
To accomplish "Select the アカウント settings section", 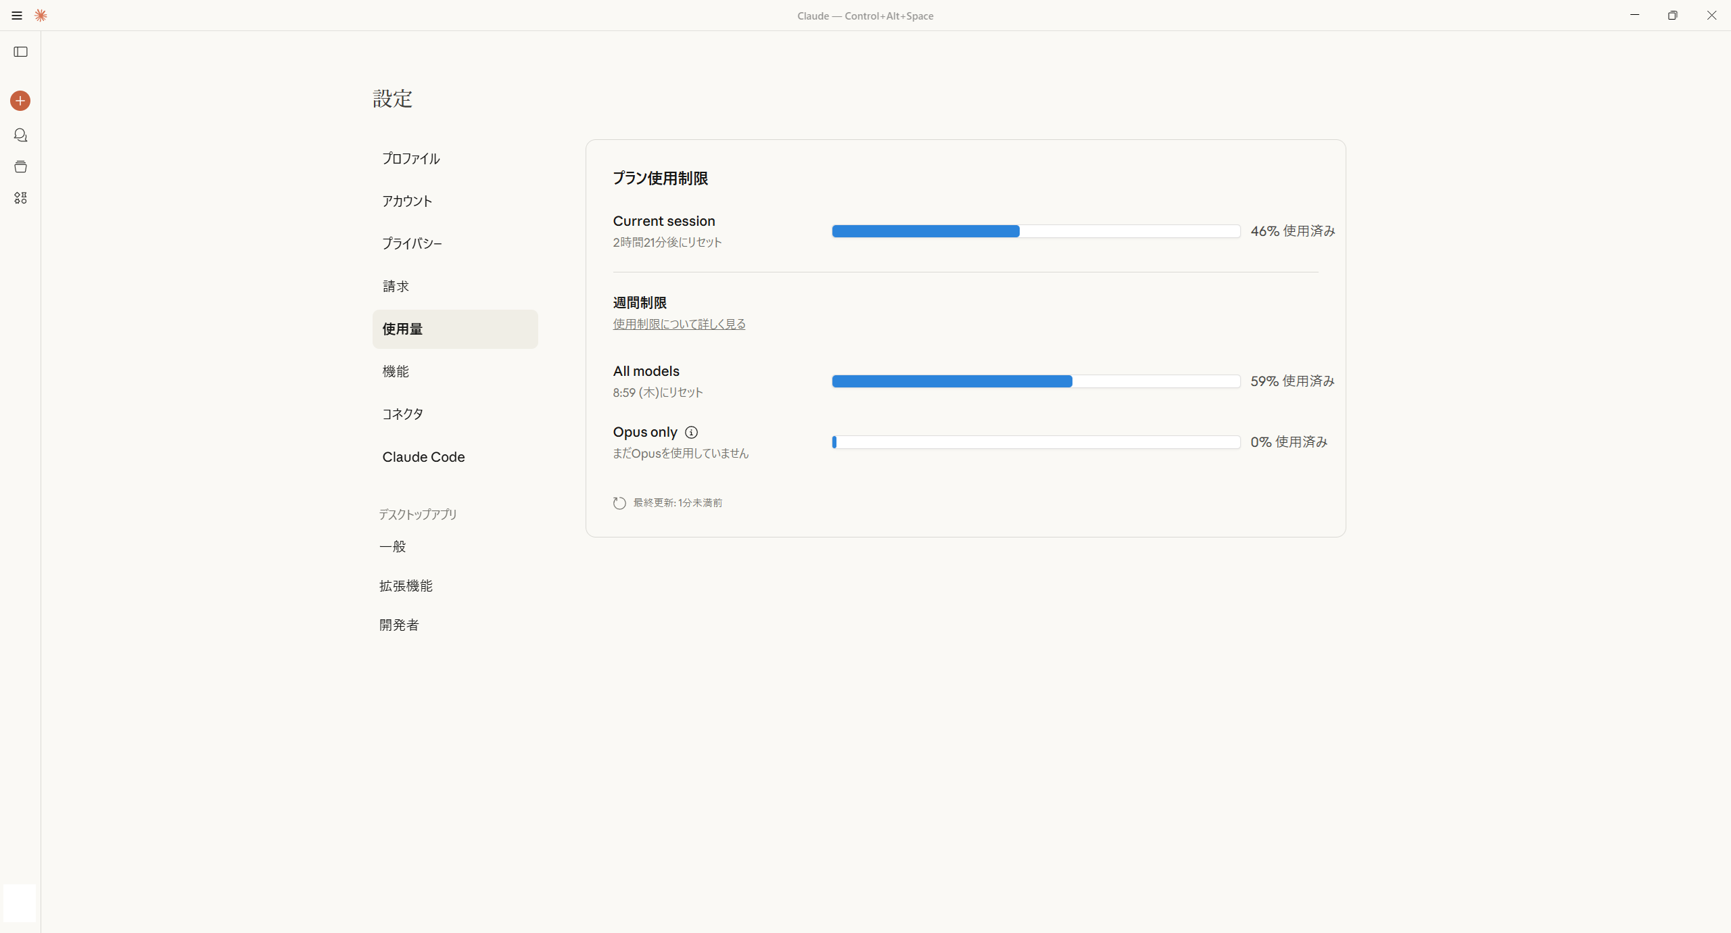I will point(407,201).
